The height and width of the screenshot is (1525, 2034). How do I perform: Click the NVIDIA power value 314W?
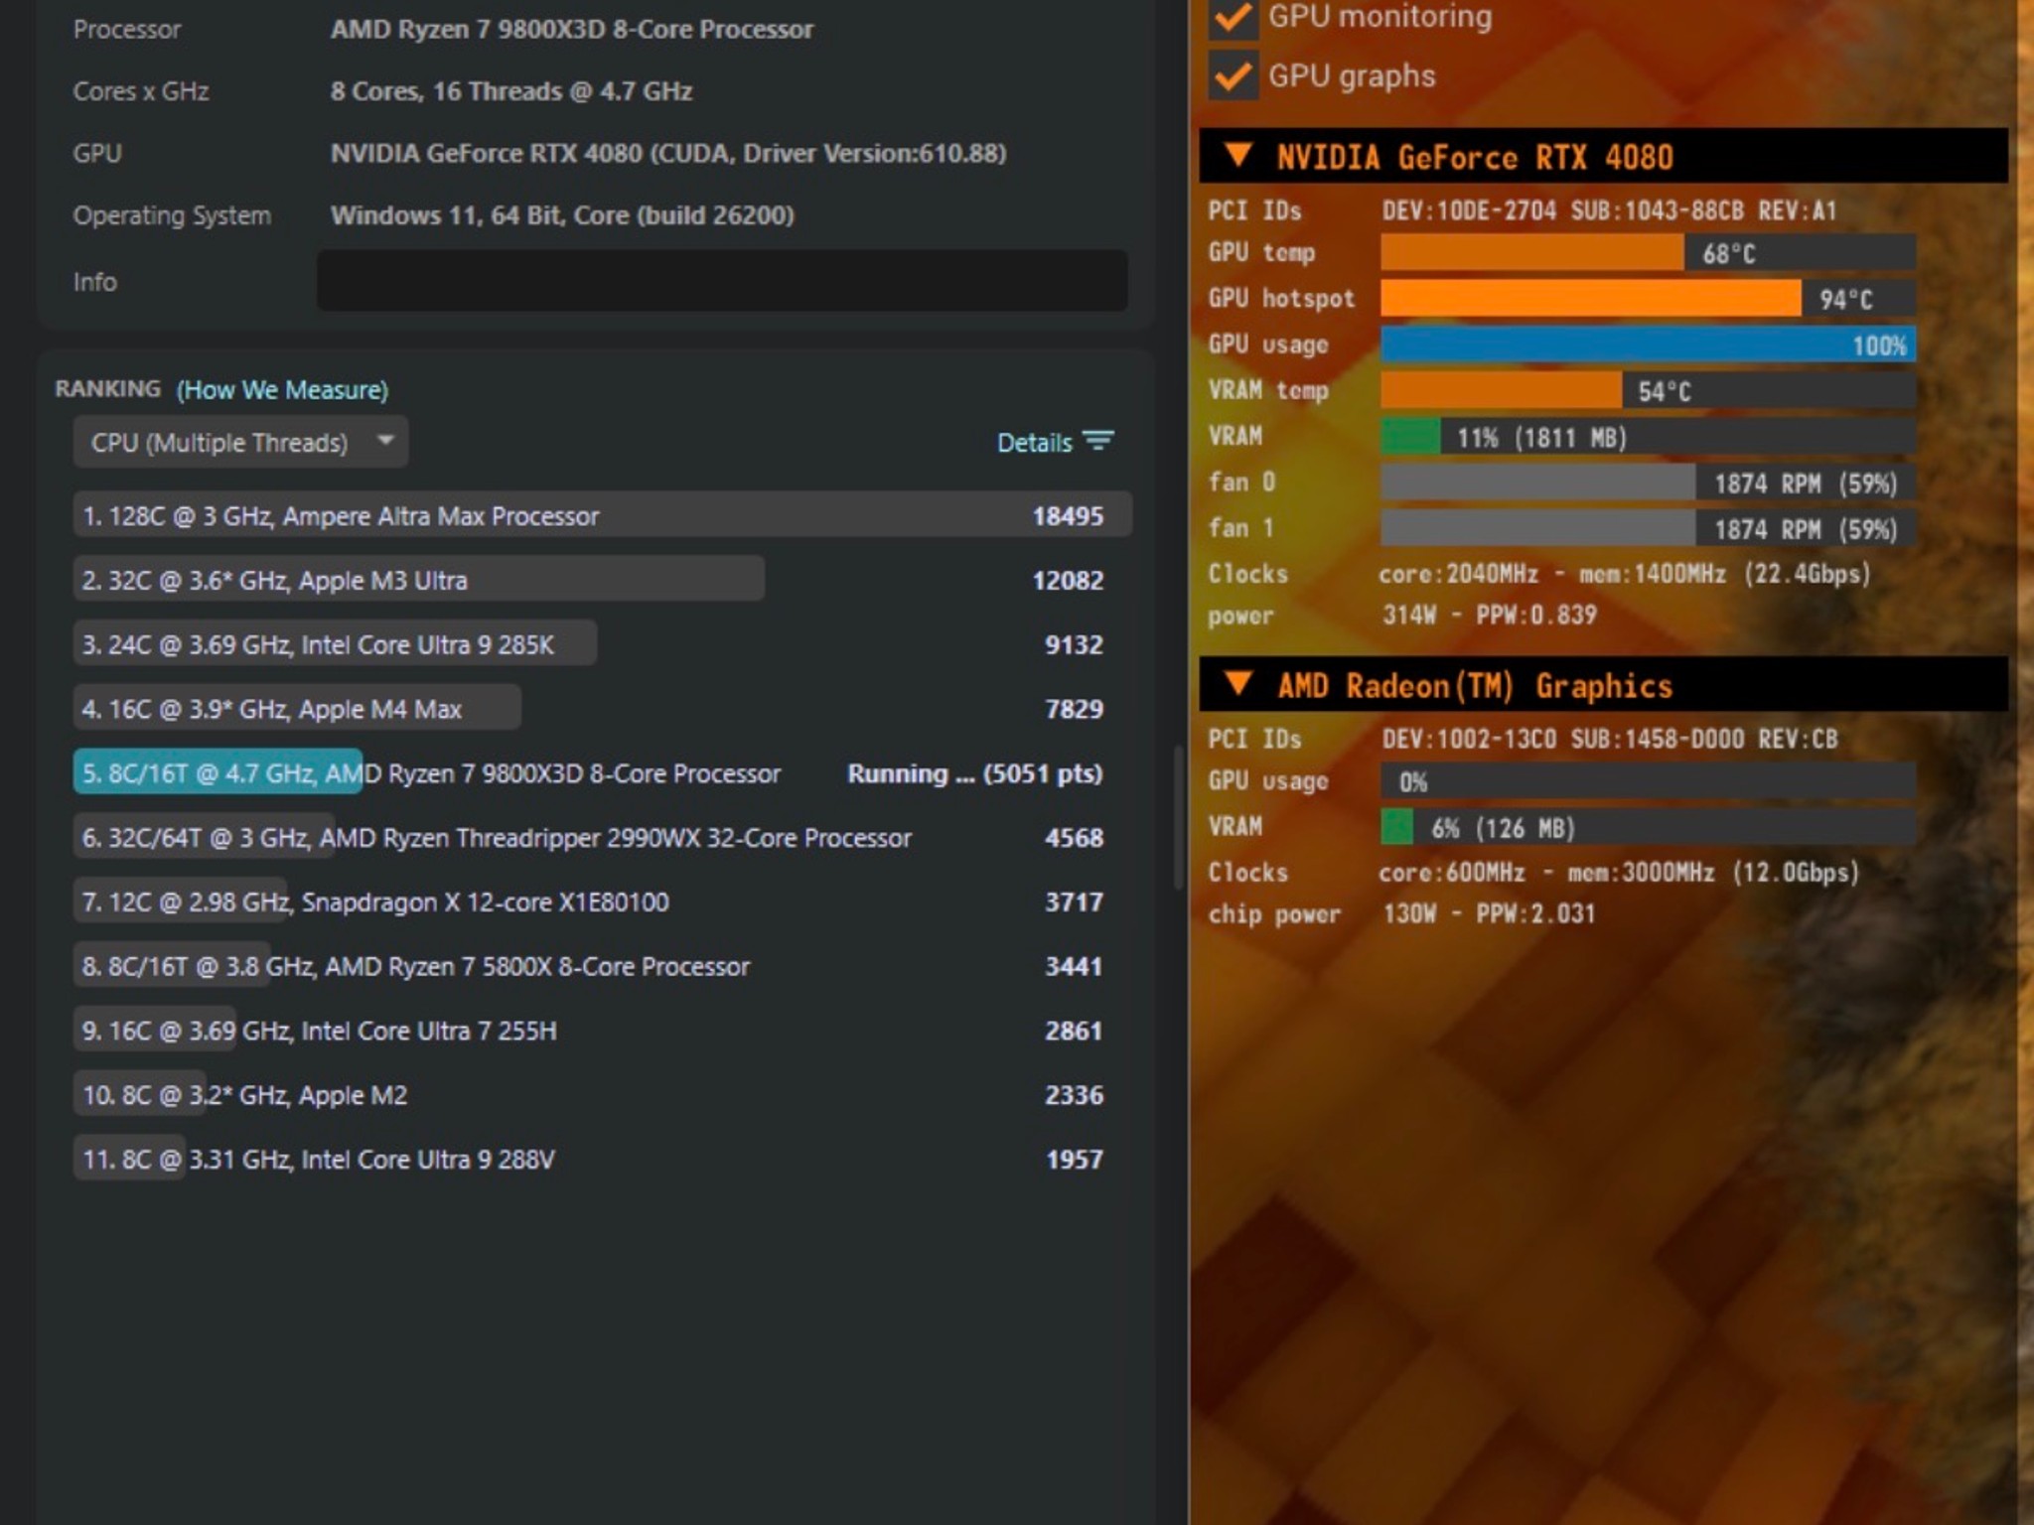point(1490,615)
